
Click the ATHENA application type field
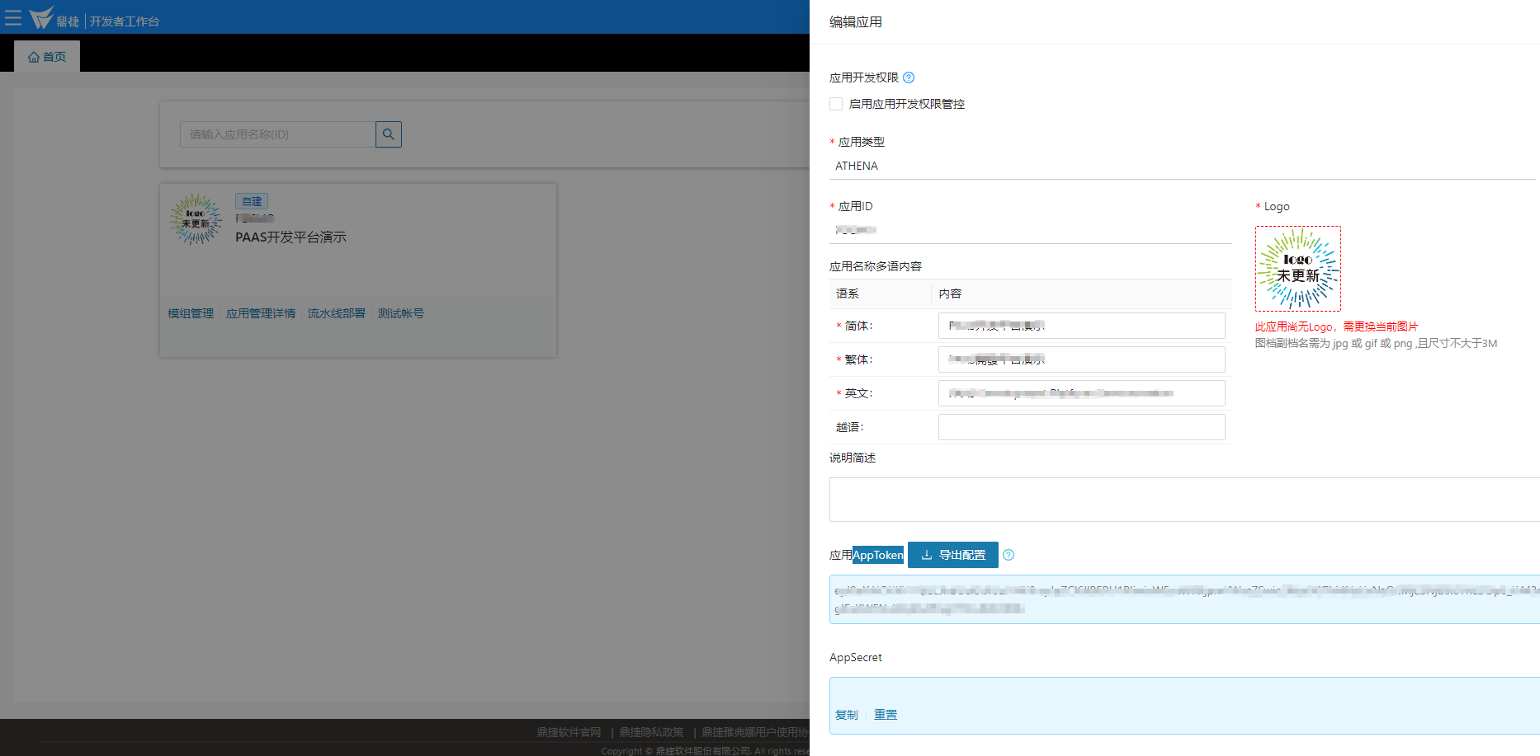point(1182,166)
